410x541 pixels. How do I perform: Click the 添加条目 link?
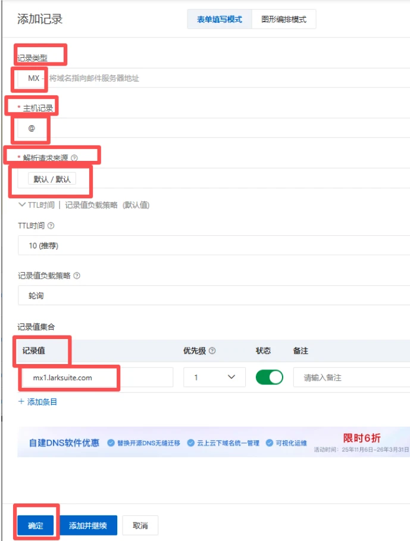pyautogui.click(x=38, y=402)
